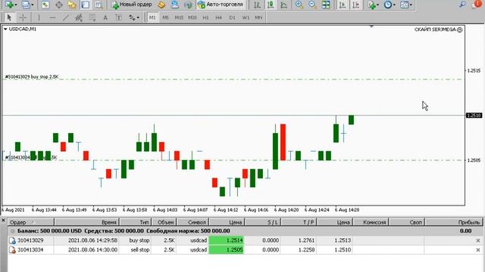Viewport: 485px width, 272px height.
Task: Delete the buy stop pending order
Action: (x=478, y=240)
